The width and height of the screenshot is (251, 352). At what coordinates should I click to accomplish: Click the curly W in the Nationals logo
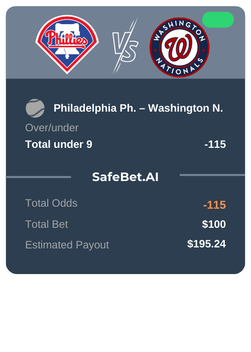coord(179,48)
